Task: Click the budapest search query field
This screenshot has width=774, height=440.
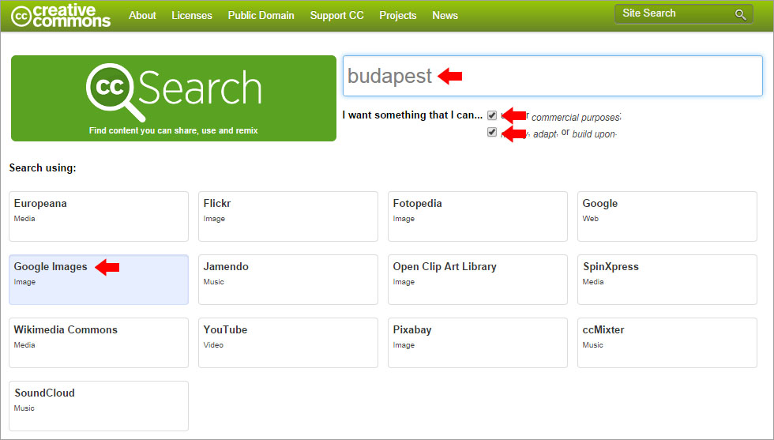Action: pyautogui.click(x=553, y=76)
